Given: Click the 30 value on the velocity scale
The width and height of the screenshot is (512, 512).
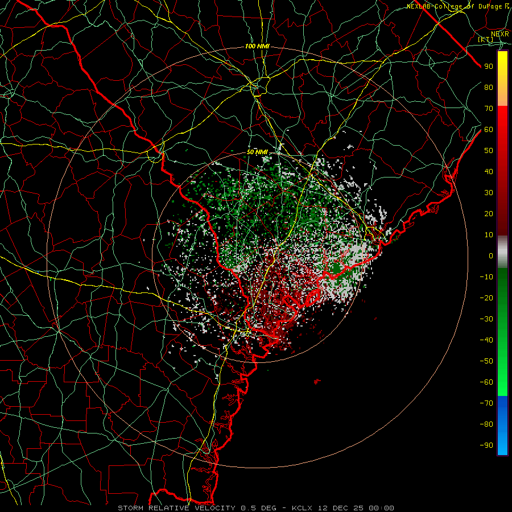Looking at the screenshot, I should (489, 193).
